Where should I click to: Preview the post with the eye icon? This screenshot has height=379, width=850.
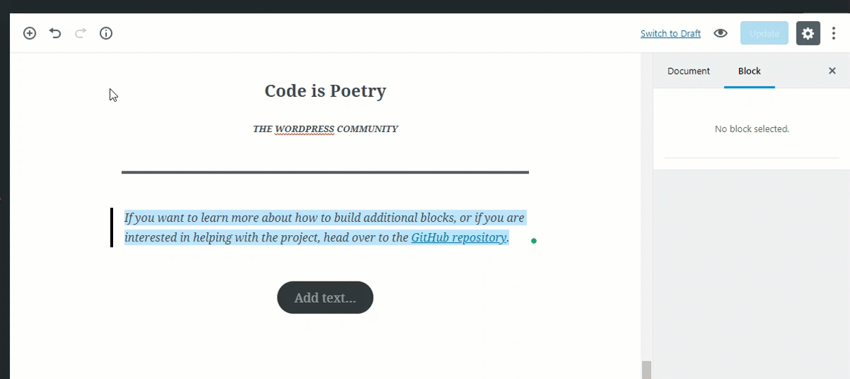pos(720,33)
